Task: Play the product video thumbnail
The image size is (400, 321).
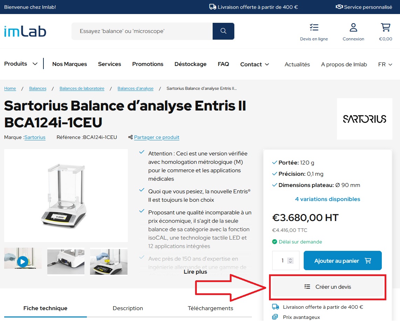Action: point(22,262)
